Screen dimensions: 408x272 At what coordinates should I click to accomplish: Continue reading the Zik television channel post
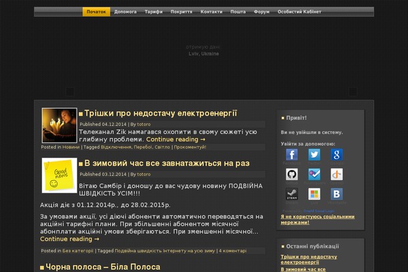[x=175, y=139]
